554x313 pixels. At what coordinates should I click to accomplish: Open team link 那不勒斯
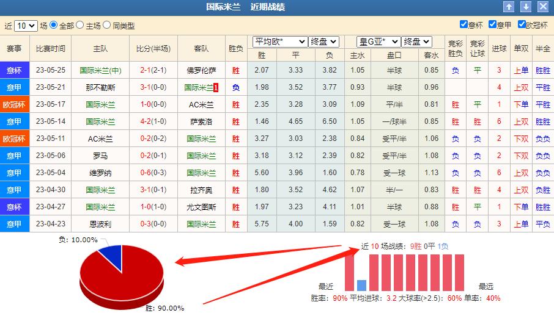point(100,87)
